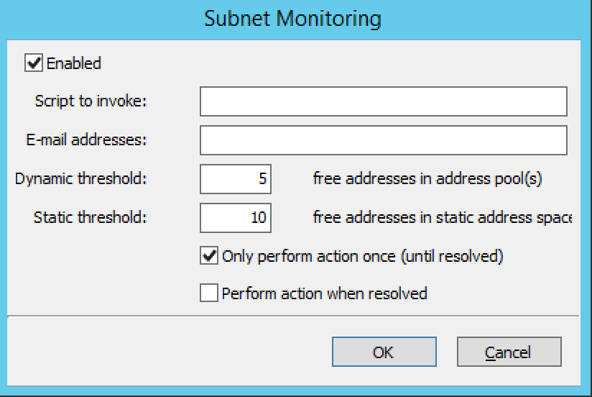Click the 'Dynamic threshold:' label

80,179
